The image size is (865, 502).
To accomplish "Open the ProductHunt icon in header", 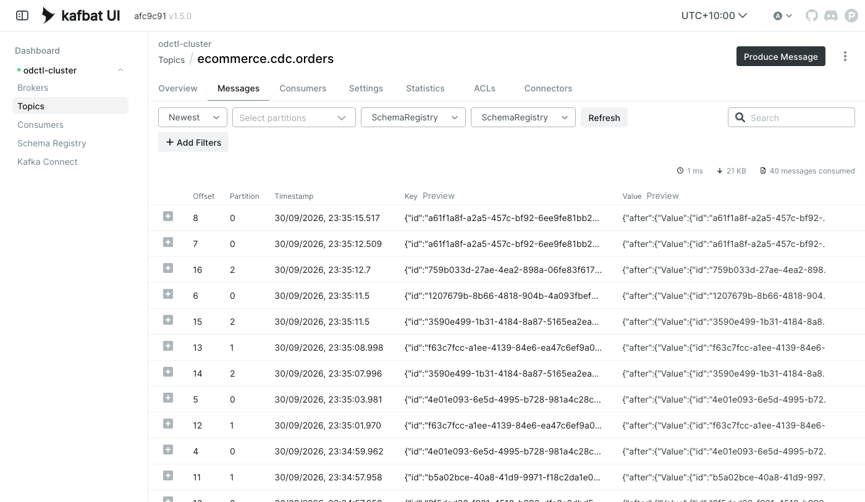I will point(851,15).
